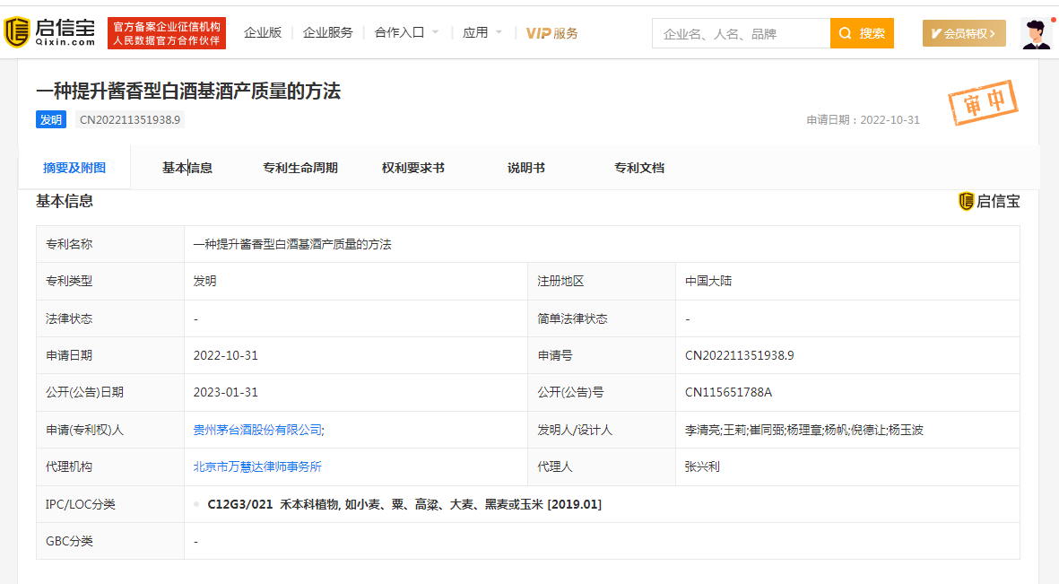Viewport: 1059px width, 584px height.
Task: Open the Qixin.com logo homepage
Action: coord(50,32)
